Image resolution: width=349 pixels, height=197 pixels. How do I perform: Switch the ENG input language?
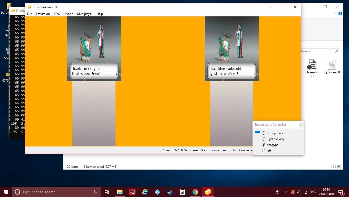tap(313, 192)
